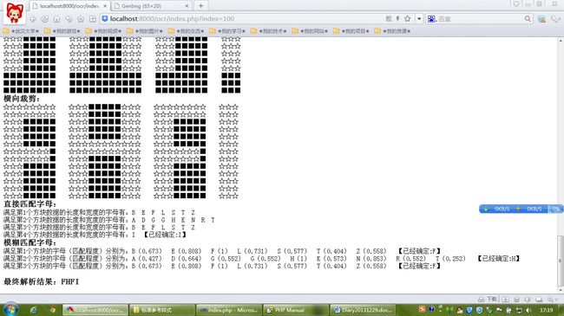Open the grid quick-access icon beside favorites
Screen dimensions: 564x316
click(93, 19)
